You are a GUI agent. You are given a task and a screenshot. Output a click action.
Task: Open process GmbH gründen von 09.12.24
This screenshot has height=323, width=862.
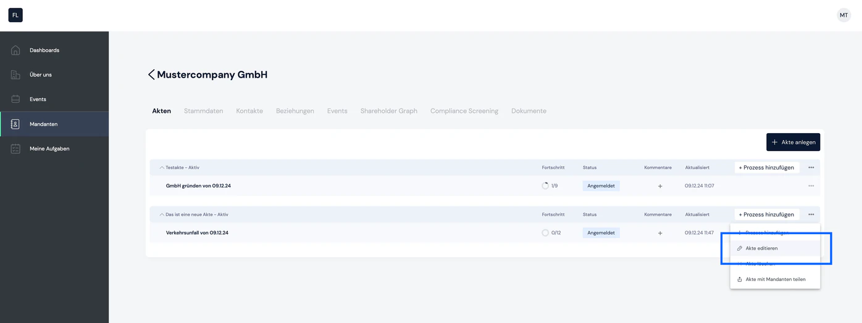pyautogui.click(x=198, y=186)
